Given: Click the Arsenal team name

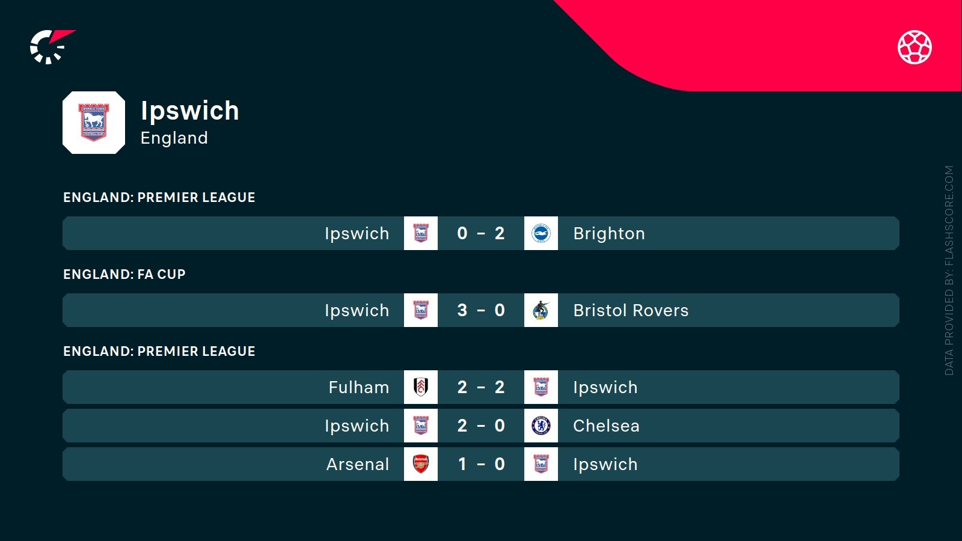Looking at the screenshot, I should [x=358, y=464].
